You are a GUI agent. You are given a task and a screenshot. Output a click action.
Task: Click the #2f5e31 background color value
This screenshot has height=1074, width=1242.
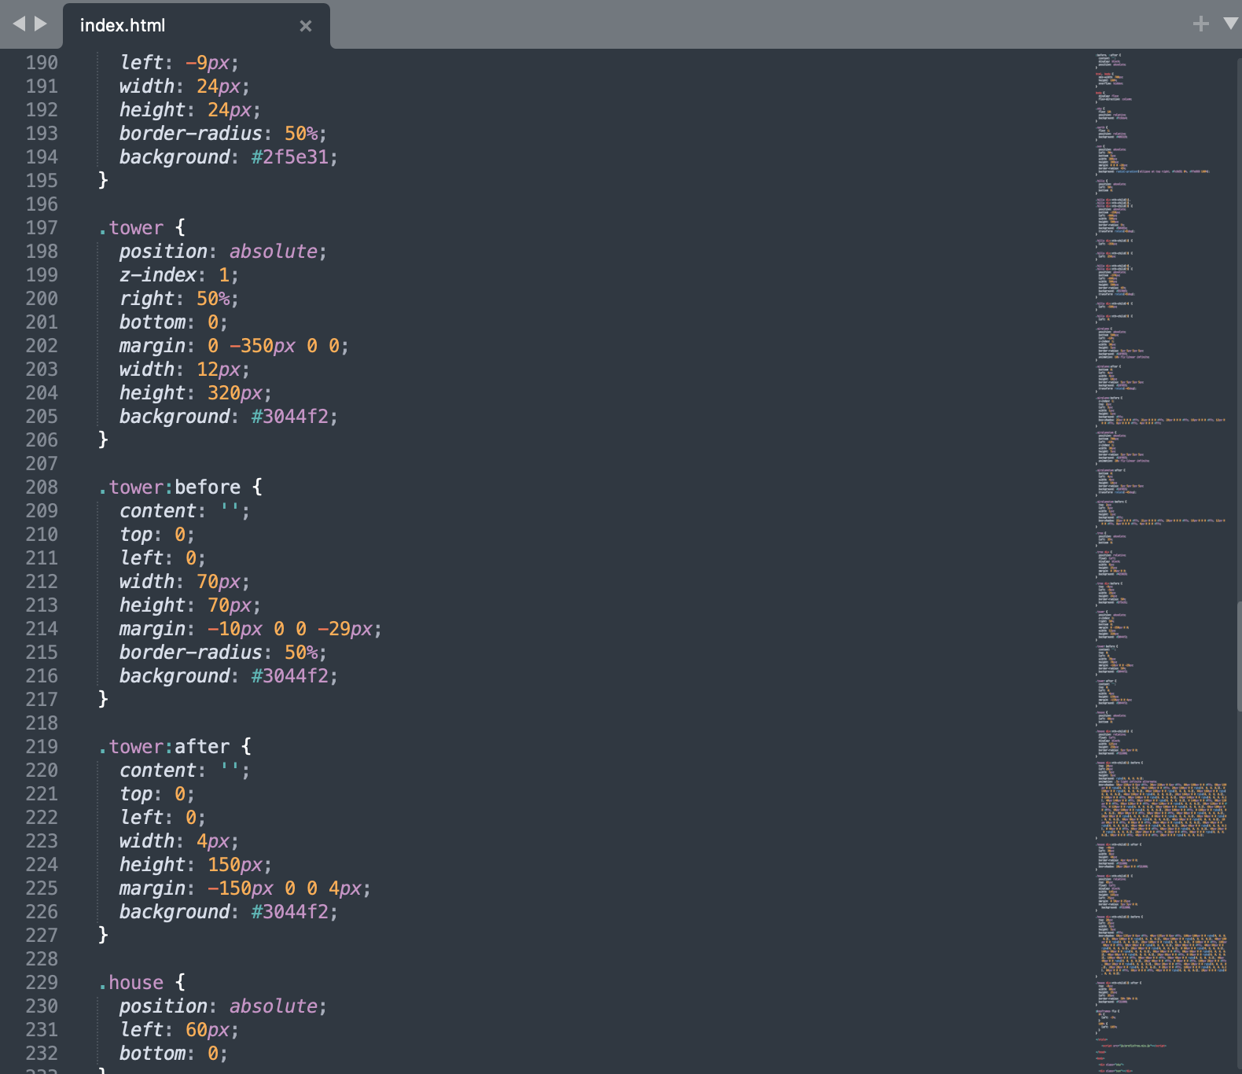click(x=290, y=157)
